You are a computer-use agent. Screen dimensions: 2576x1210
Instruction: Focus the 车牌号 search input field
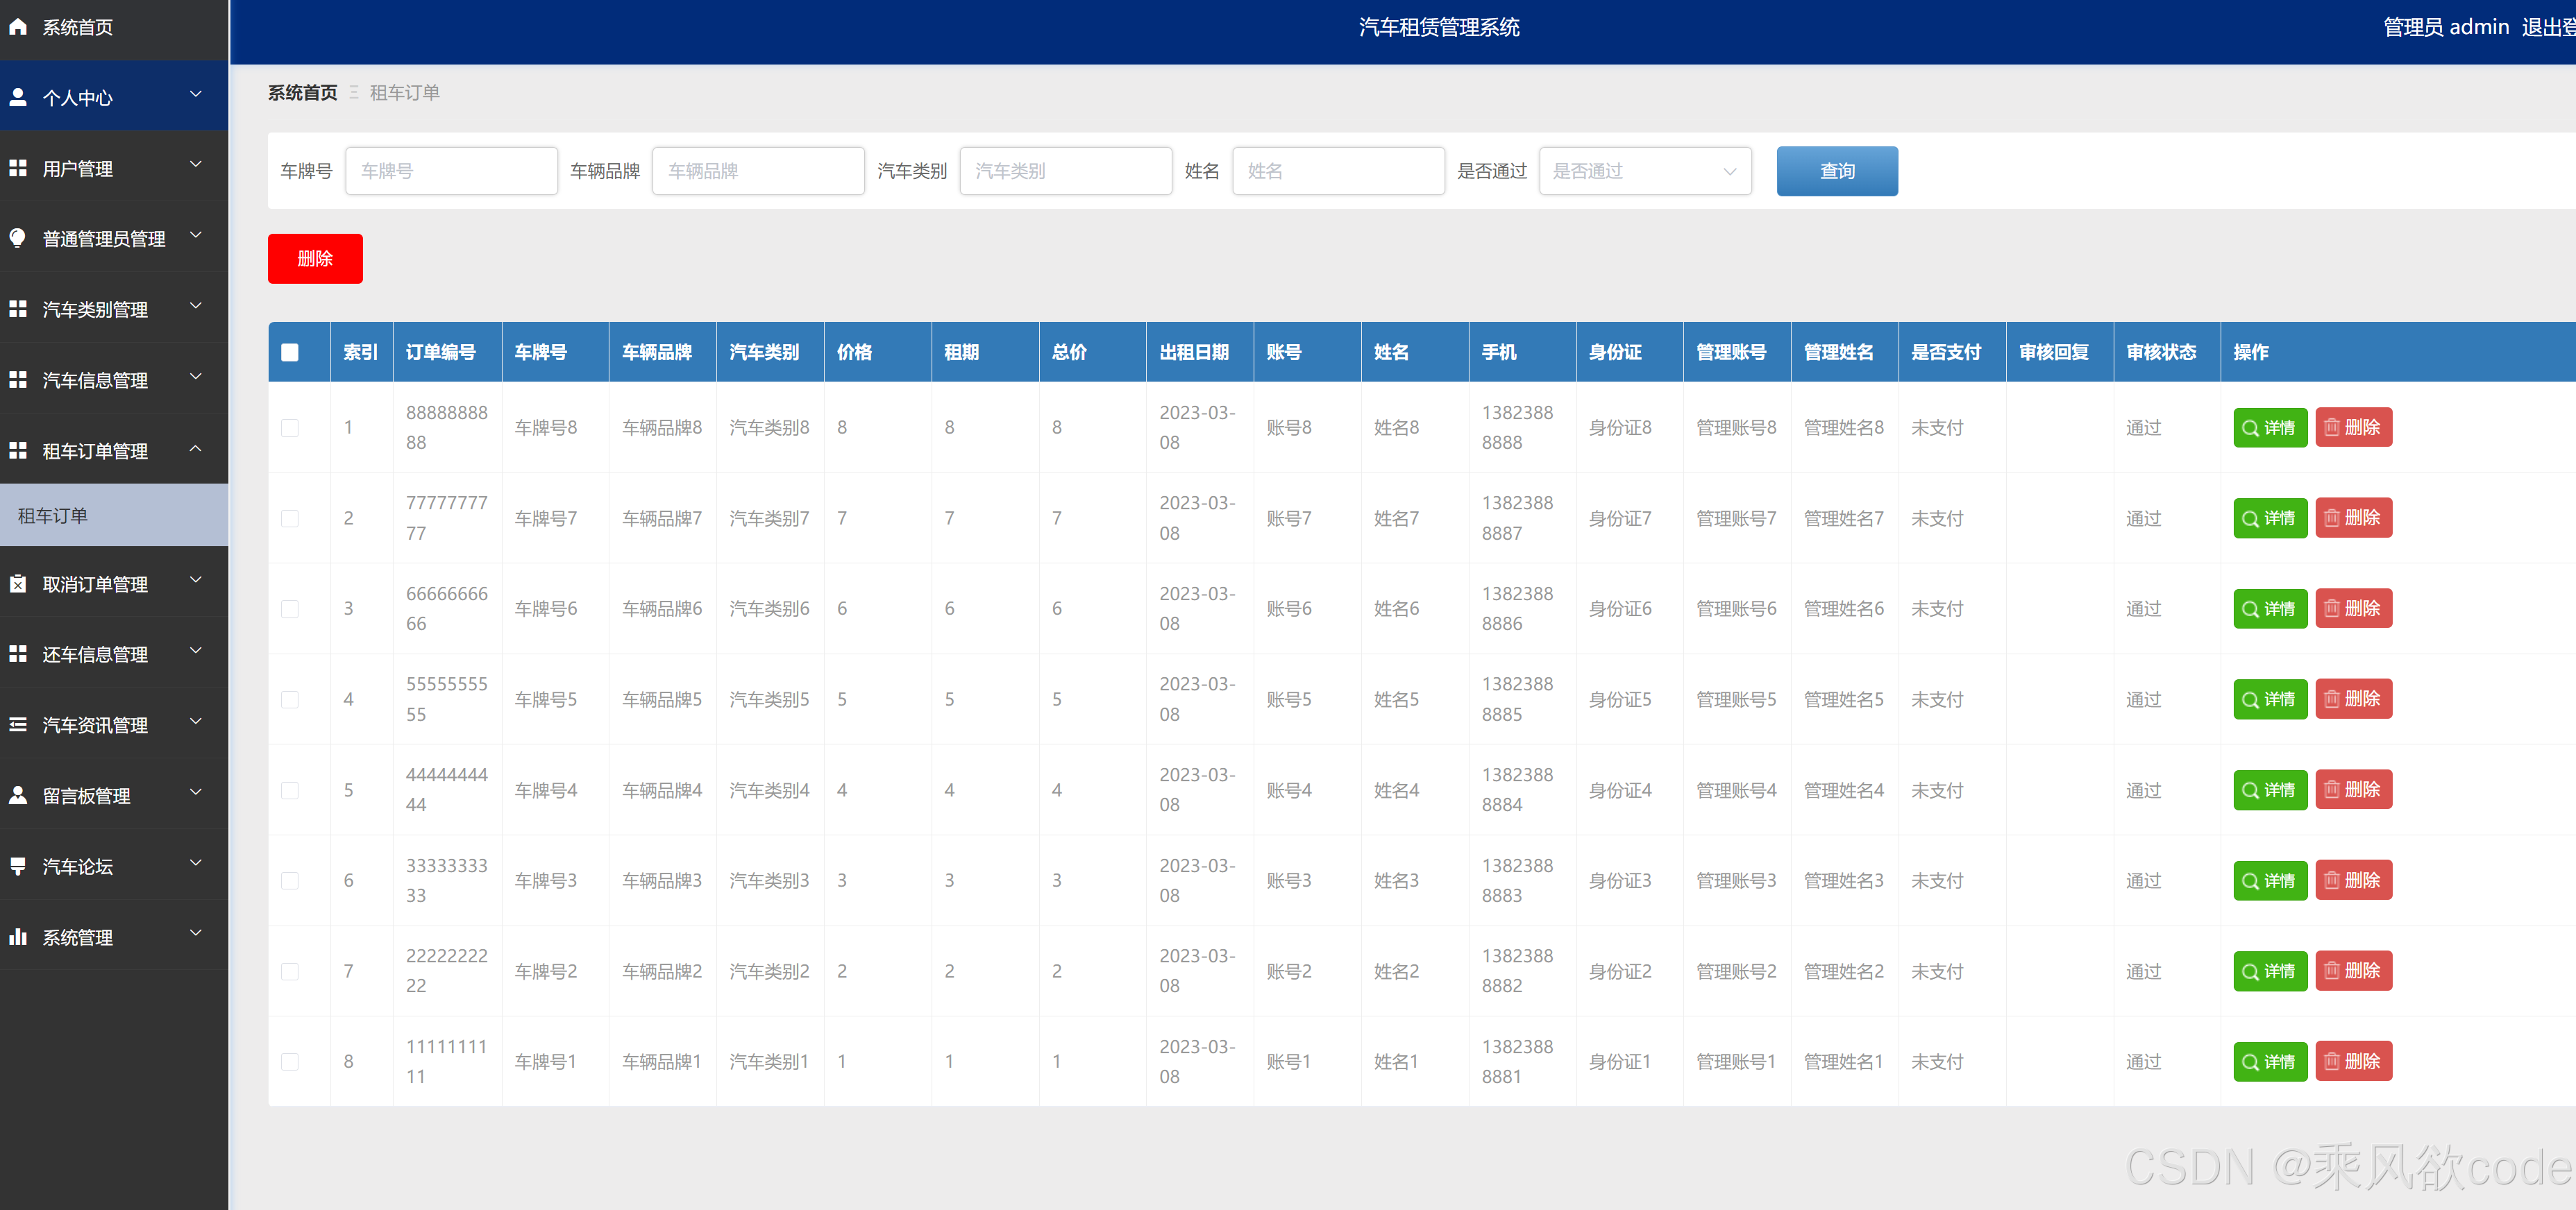[451, 171]
